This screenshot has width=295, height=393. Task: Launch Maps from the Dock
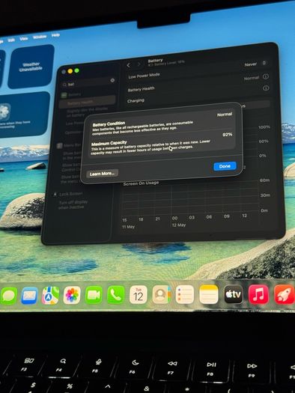[x=50, y=296]
